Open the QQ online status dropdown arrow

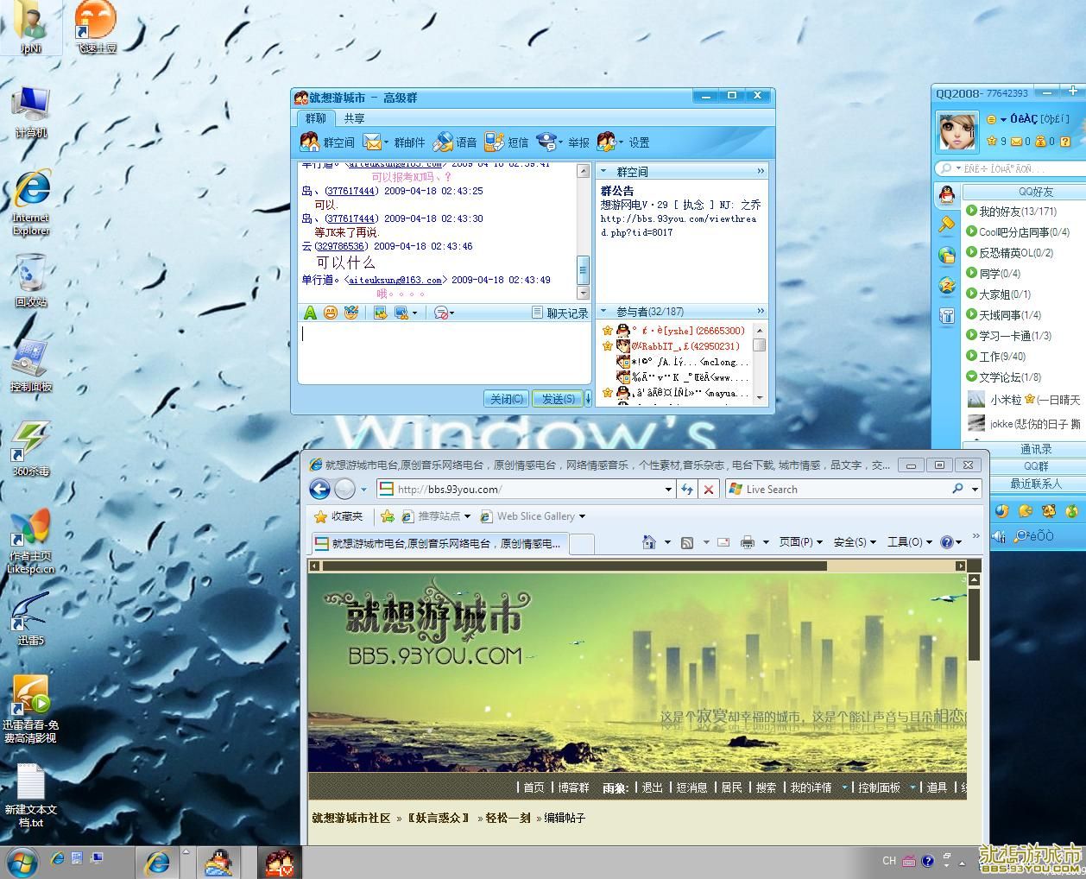click(1003, 119)
